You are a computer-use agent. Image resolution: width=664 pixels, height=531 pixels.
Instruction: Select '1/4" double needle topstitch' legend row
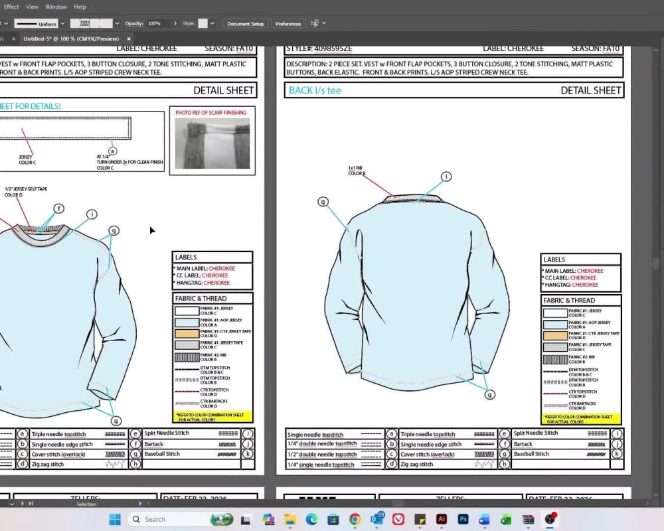pos(335,444)
